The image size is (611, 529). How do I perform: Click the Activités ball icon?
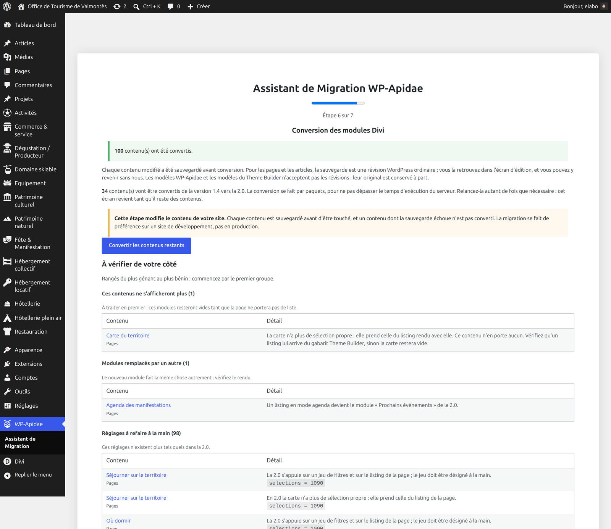tap(7, 113)
